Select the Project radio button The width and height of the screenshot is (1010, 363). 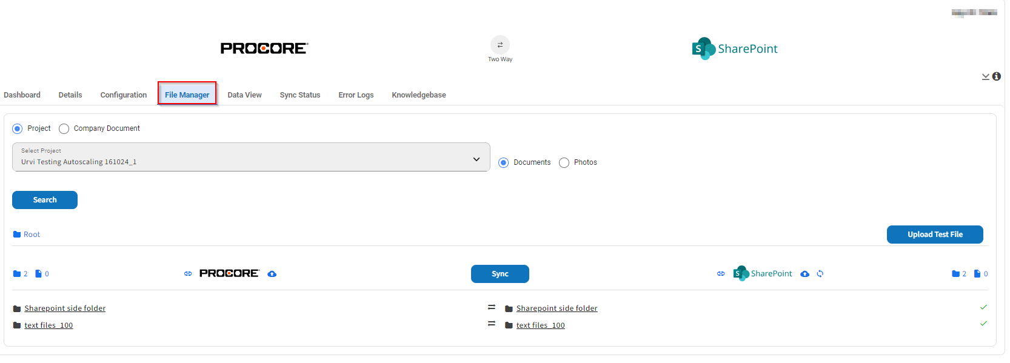coord(18,128)
